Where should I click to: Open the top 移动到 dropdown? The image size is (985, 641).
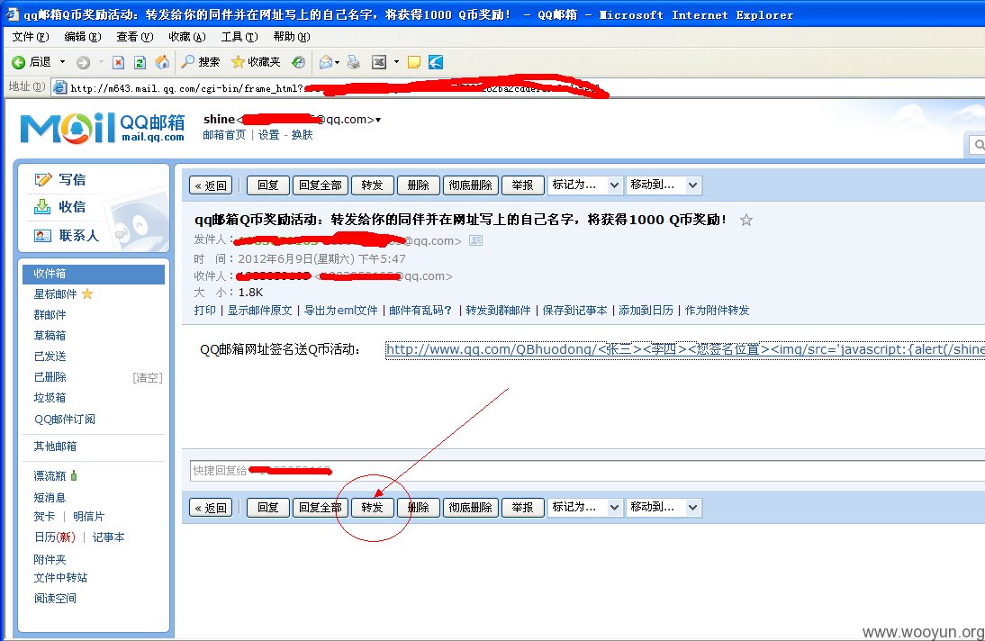coord(664,185)
